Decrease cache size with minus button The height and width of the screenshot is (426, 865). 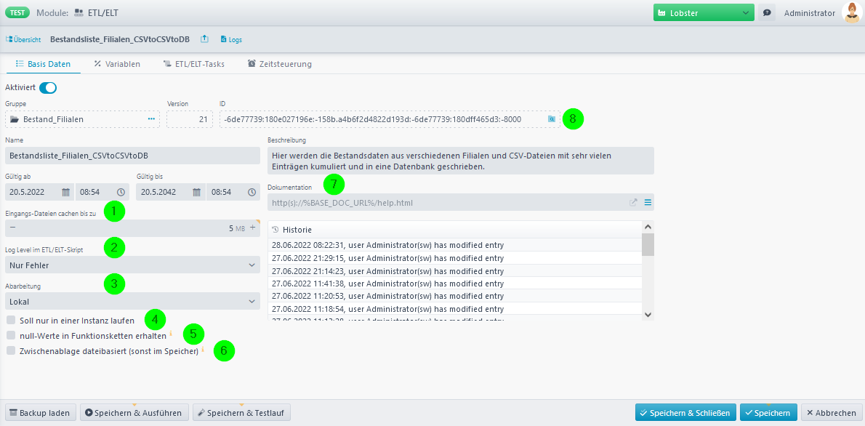point(12,228)
